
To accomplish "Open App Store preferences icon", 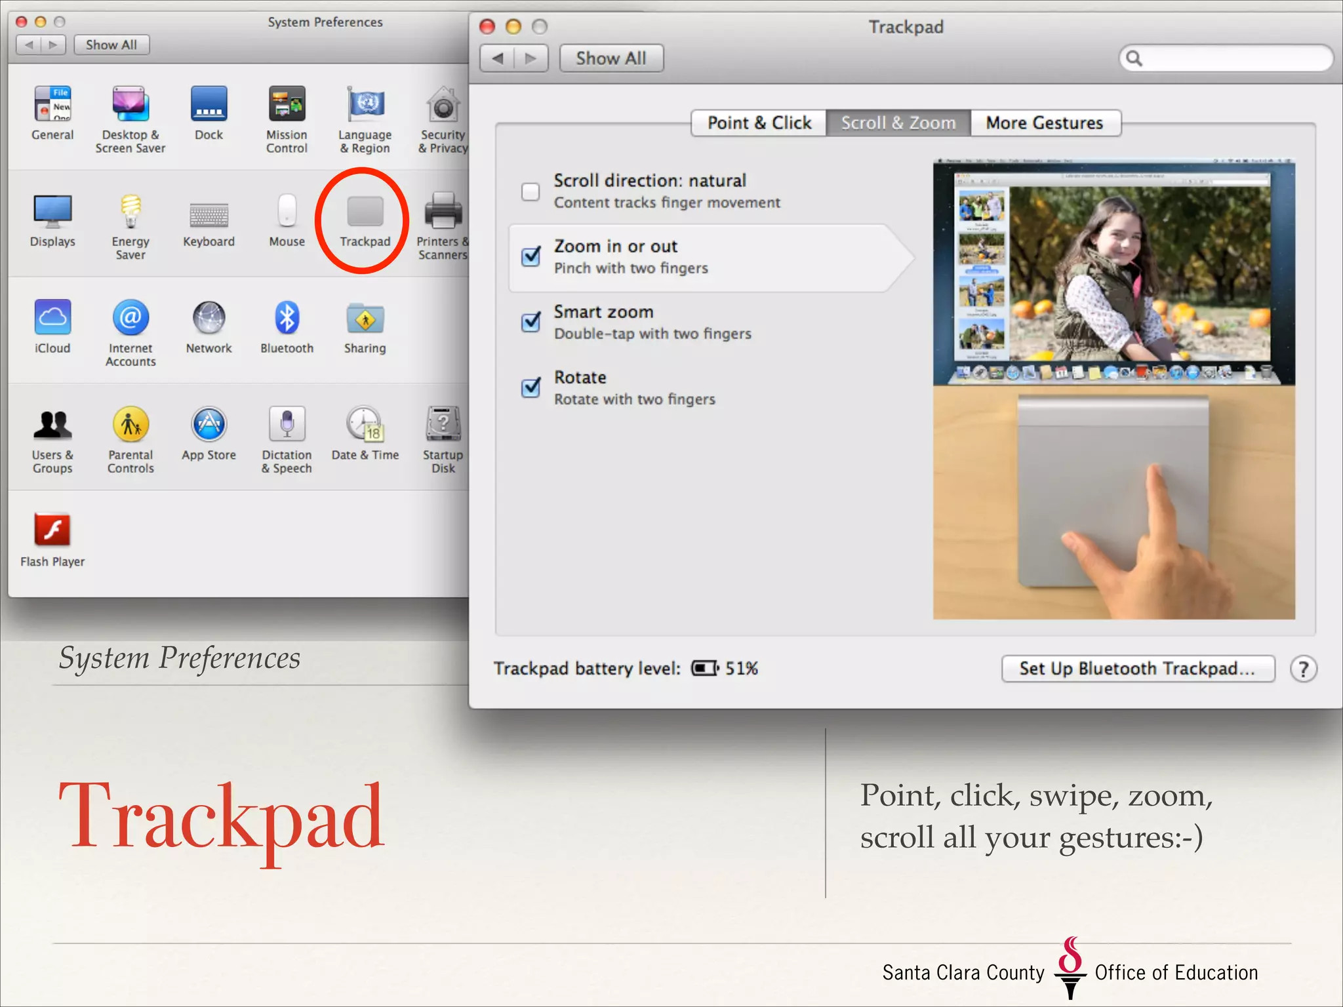I will pos(209,424).
